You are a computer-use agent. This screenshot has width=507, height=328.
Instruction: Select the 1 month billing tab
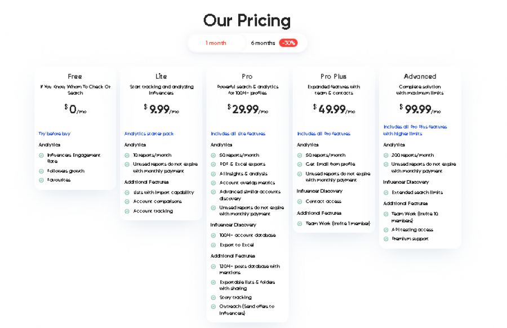click(x=215, y=43)
